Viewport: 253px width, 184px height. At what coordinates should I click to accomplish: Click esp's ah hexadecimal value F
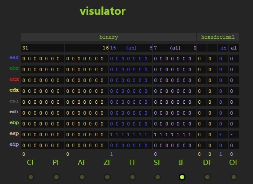click(x=220, y=135)
